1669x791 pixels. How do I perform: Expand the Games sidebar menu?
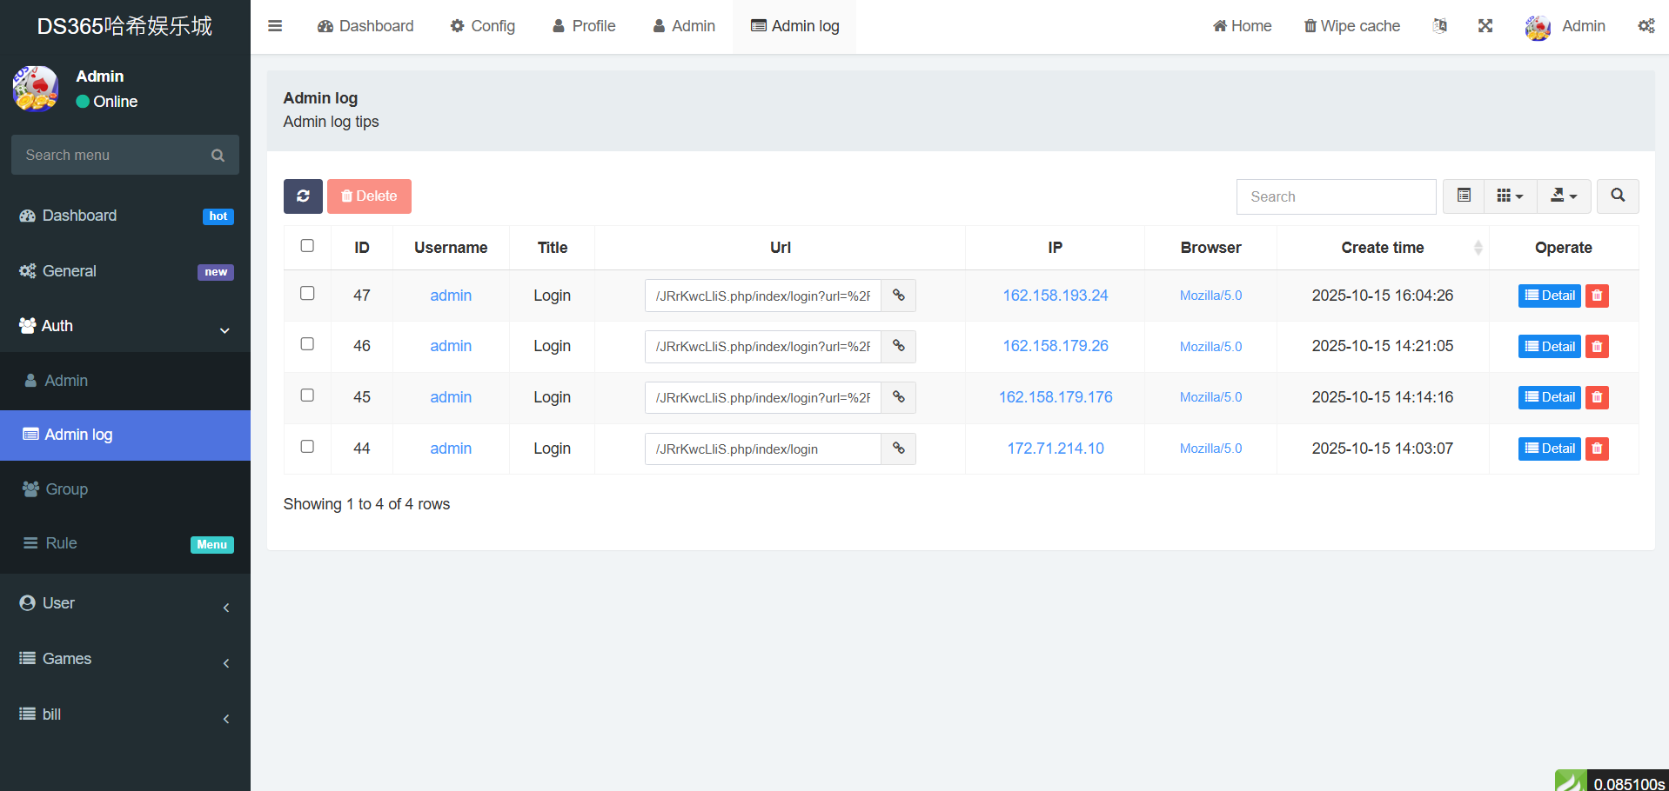125,659
